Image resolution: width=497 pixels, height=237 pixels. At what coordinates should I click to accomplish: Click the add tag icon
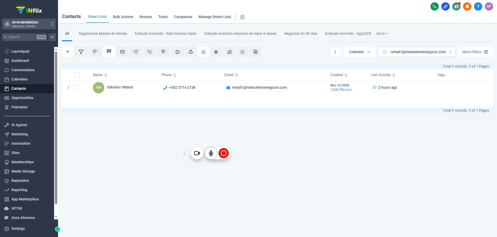(136, 52)
